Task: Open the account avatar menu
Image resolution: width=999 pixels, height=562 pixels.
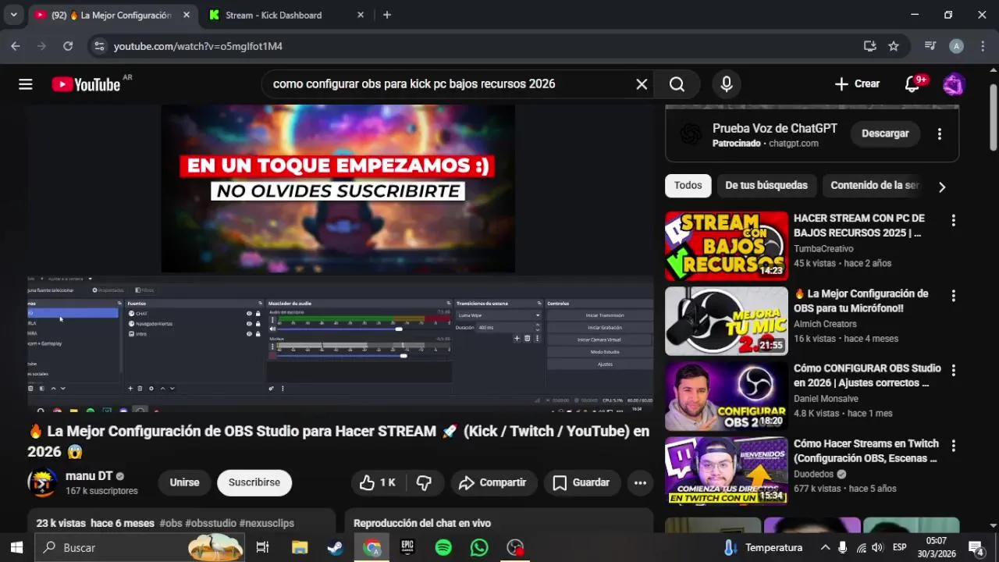Action: tap(954, 84)
